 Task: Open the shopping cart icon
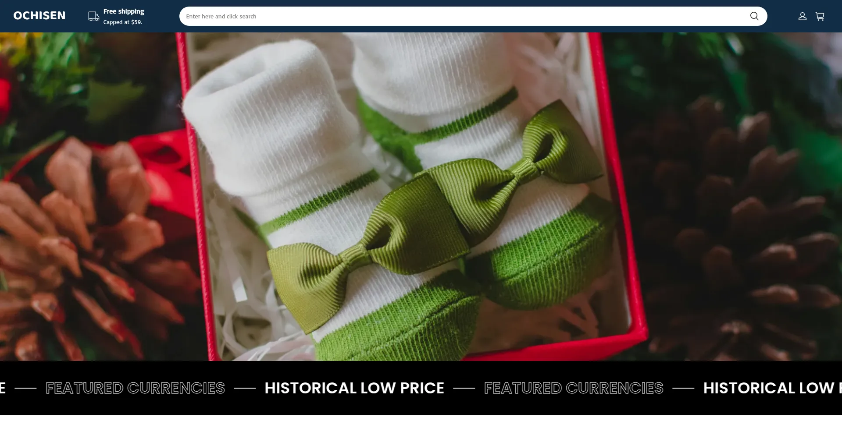(820, 16)
